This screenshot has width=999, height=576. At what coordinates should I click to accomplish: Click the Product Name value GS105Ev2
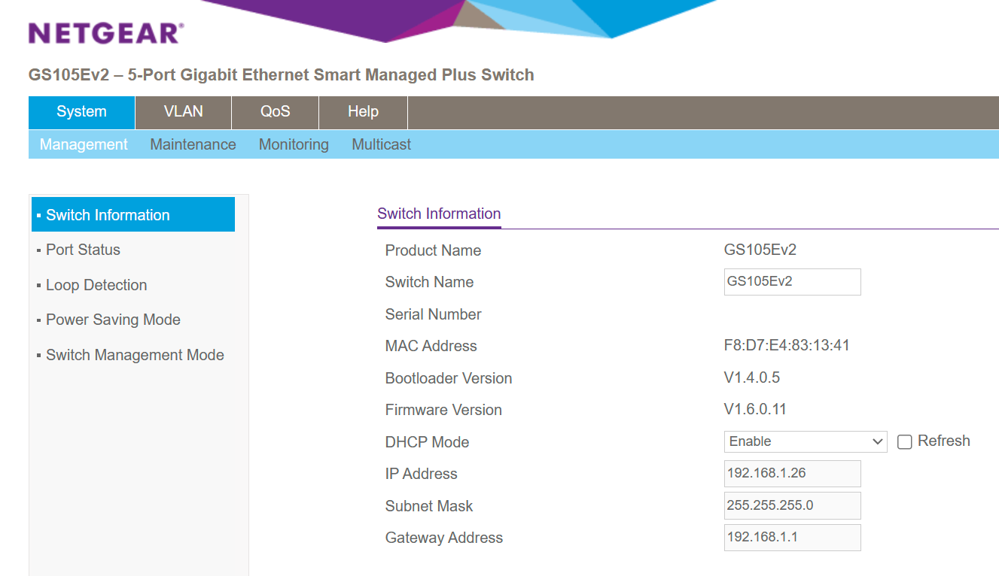[760, 250]
